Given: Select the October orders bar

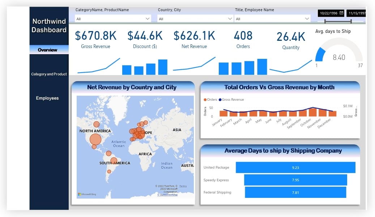Looking at the screenshot, I should 312,112.
